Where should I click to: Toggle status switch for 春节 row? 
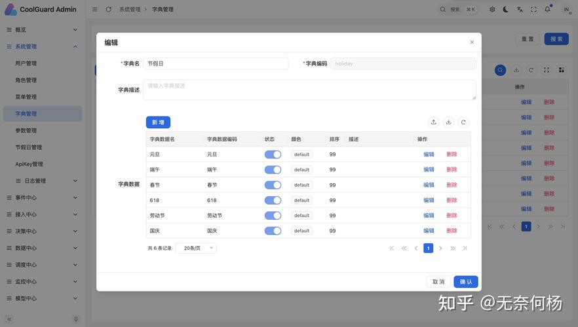click(x=273, y=185)
